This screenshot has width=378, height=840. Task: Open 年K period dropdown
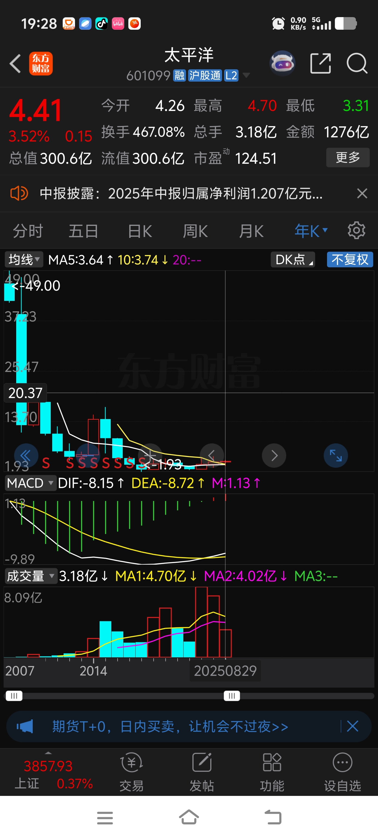pyautogui.click(x=311, y=231)
